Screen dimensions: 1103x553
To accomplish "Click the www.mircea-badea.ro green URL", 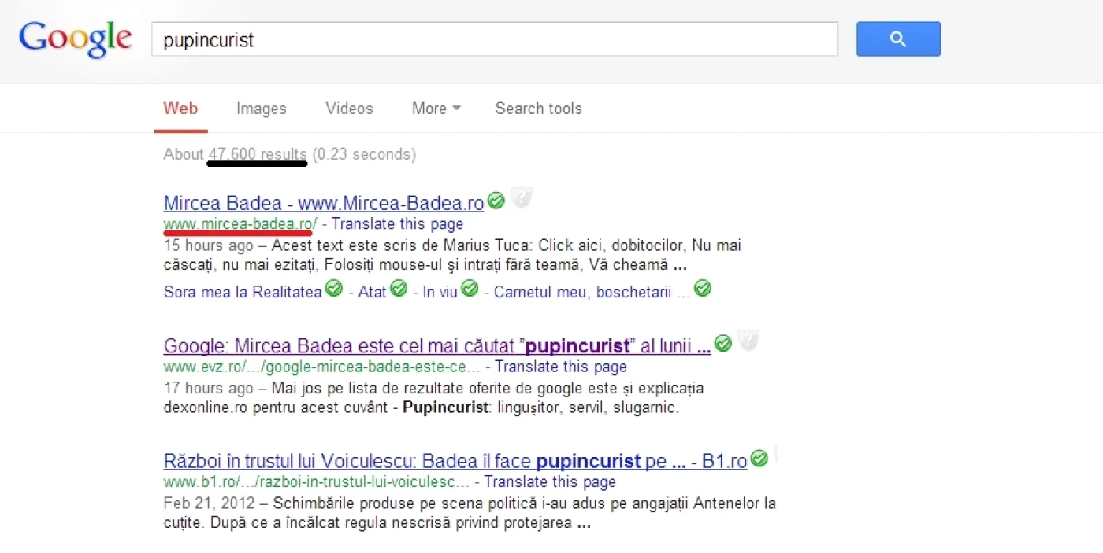I will click(x=240, y=224).
